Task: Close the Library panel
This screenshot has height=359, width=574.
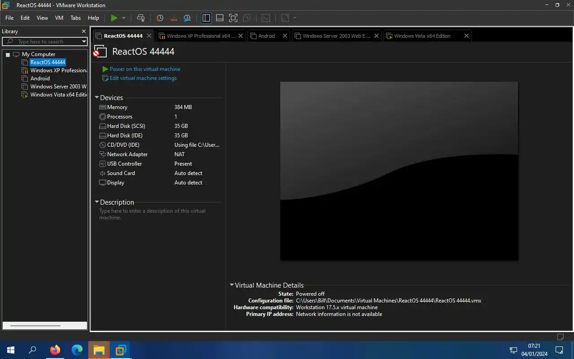Action: pos(83,31)
